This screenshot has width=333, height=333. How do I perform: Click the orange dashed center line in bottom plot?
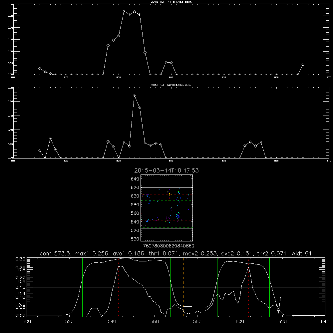(x=183, y=287)
